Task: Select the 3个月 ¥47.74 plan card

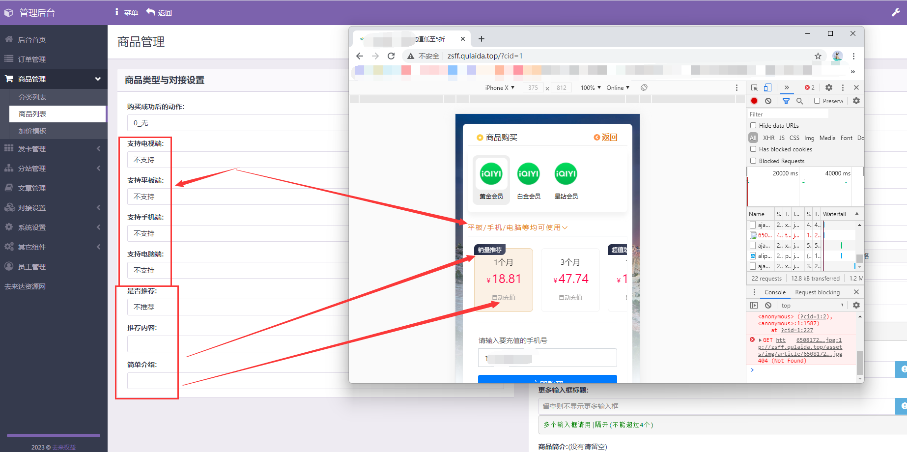Action: 570,280
